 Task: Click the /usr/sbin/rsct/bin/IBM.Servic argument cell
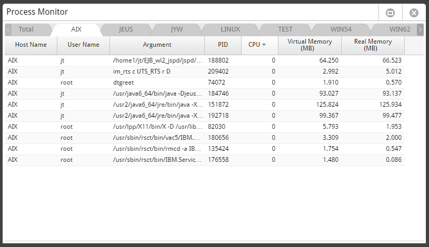157,160
